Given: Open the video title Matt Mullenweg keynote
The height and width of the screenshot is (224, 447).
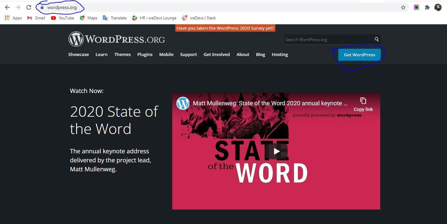Looking at the screenshot, I should pos(270,103).
